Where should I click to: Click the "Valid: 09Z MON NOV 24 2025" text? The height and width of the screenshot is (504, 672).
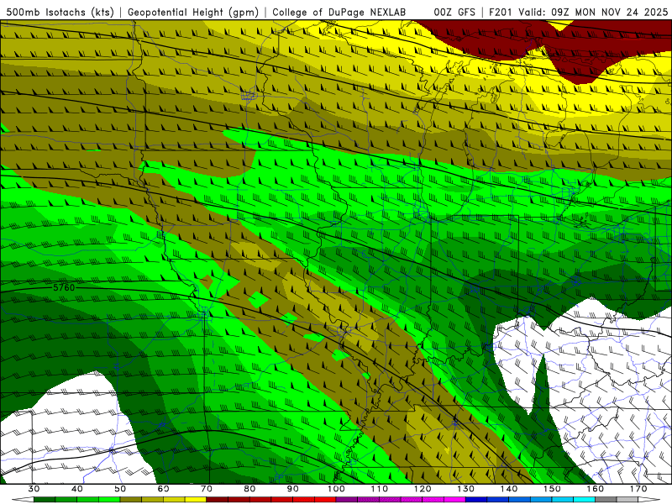593,13
